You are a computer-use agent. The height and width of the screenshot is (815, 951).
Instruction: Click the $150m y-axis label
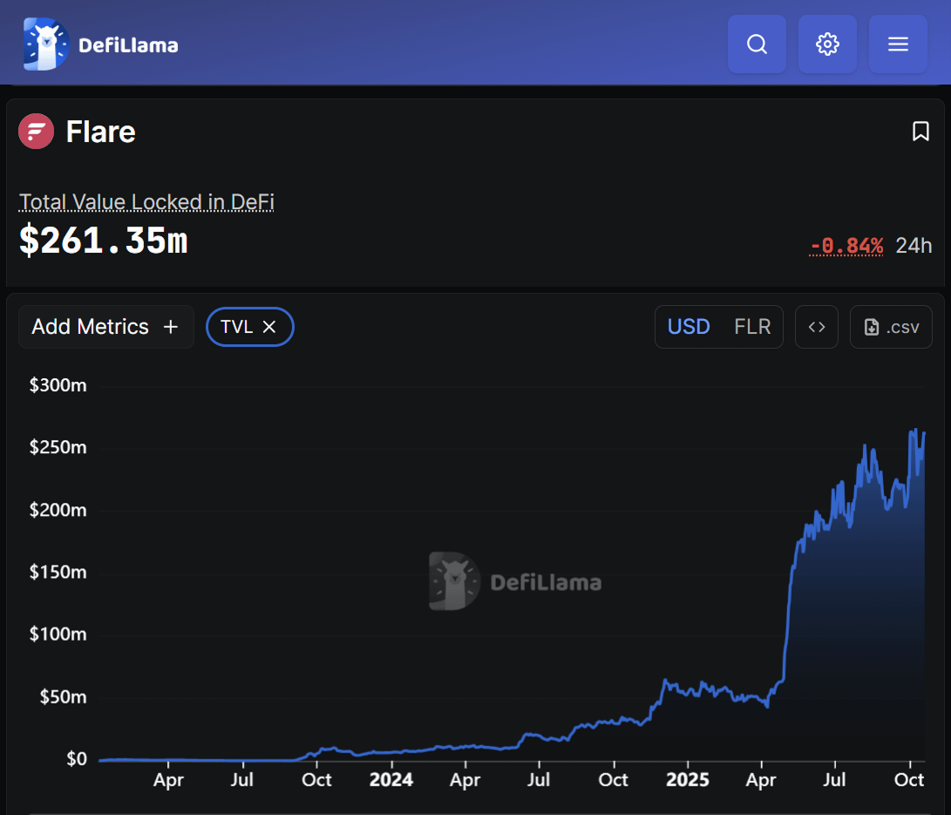click(x=58, y=572)
